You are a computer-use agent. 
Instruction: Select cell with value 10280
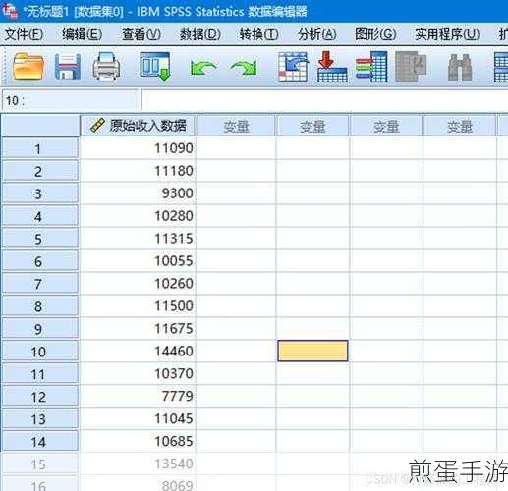tap(138, 216)
